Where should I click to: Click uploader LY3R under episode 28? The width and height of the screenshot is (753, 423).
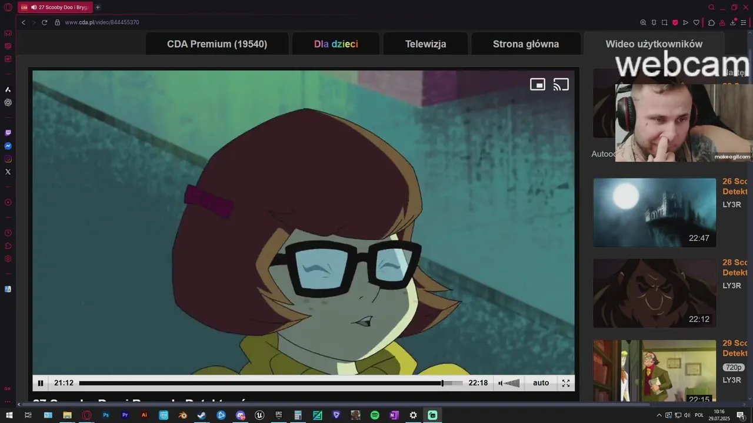pyautogui.click(x=732, y=286)
